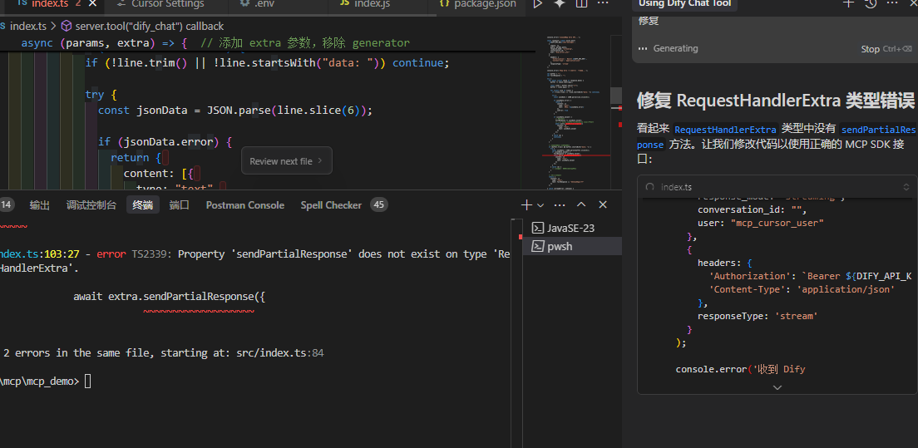Click server.tool("dify_chat") callback breadcrumb
This screenshot has width=918, height=448.
coord(150,27)
